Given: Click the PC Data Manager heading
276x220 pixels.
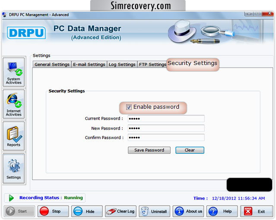Looking at the screenshot, I should coord(87,29).
